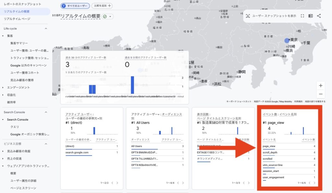Click previous page arrow in audience card
This screenshot has width=332, height=193.
[x=178, y=183]
